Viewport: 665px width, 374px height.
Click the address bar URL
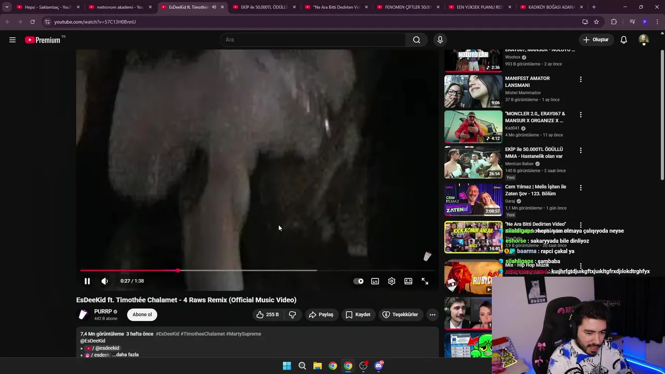(95, 22)
